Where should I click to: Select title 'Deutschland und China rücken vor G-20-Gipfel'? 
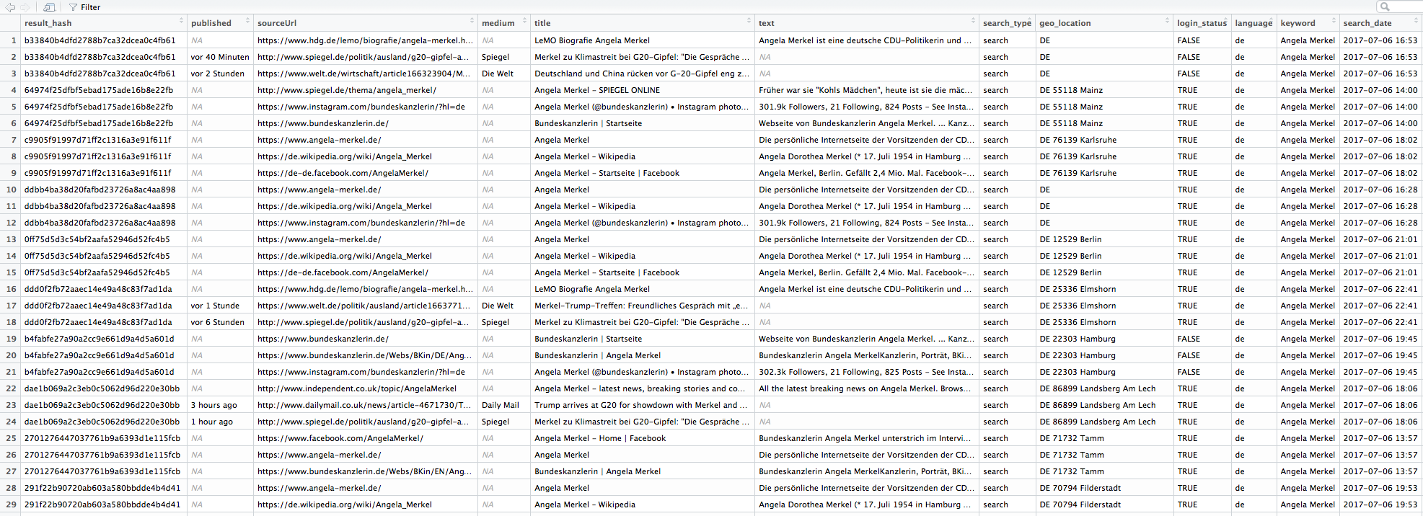(642, 74)
